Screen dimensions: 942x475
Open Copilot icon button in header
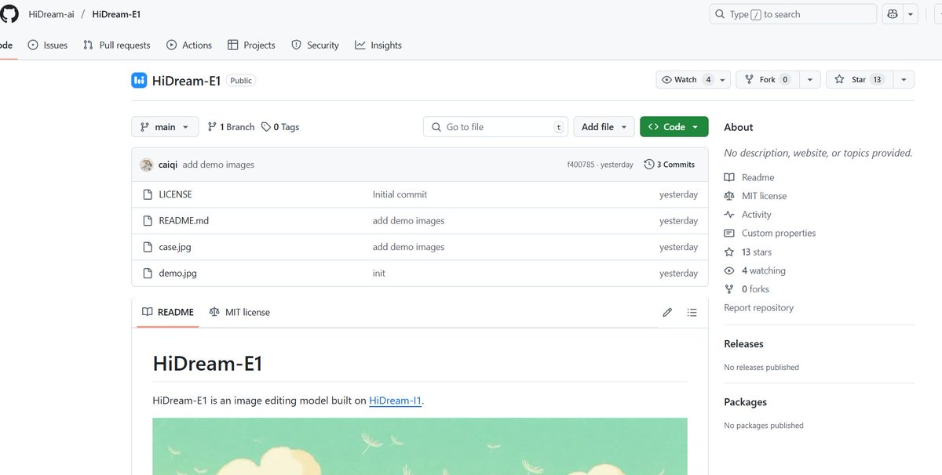tap(893, 14)
